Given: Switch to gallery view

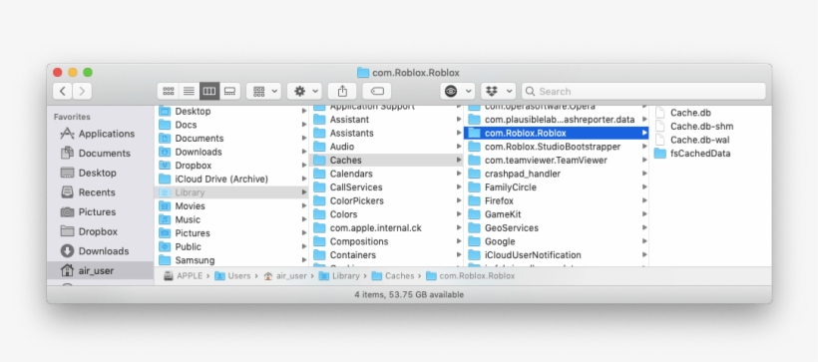Looking at the screenshot, I should [229, 92].
